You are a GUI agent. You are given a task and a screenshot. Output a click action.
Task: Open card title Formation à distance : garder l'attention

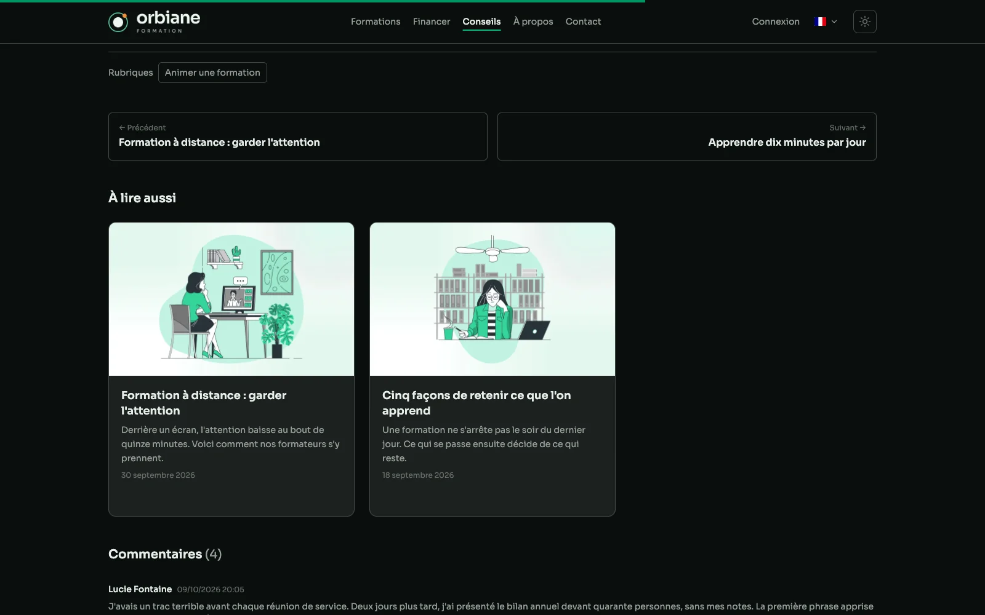(x=204, y=403)
